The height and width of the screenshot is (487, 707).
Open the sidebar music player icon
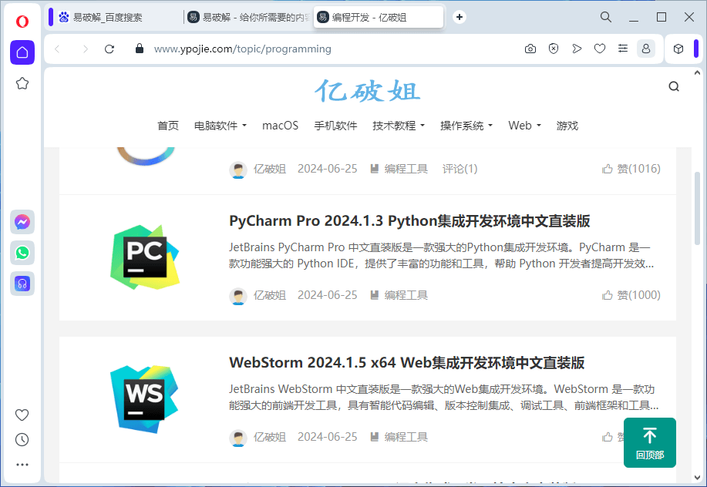click(x=22, y=284)
